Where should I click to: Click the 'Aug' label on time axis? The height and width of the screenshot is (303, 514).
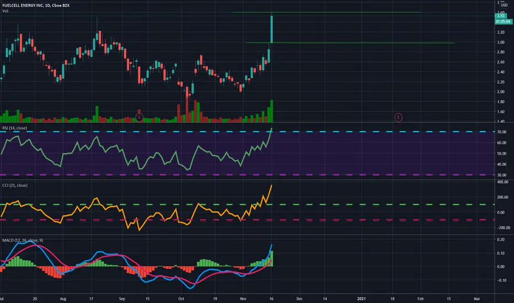[63, 299]
